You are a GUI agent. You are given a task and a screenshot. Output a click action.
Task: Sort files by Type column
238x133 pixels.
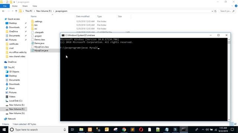pyautogui.click(x=99, y=16)
